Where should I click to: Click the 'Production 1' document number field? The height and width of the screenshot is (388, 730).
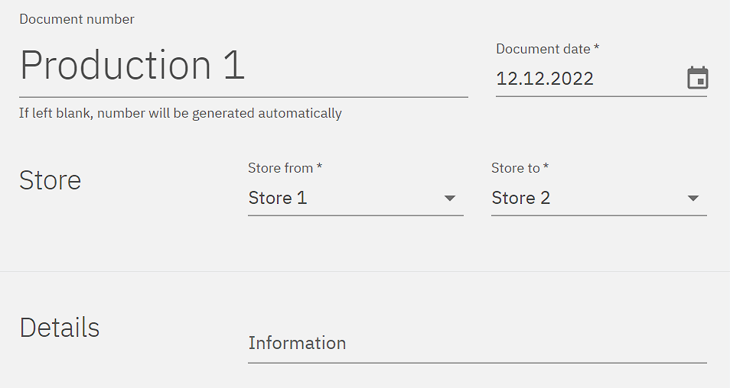tap(132, 66)
